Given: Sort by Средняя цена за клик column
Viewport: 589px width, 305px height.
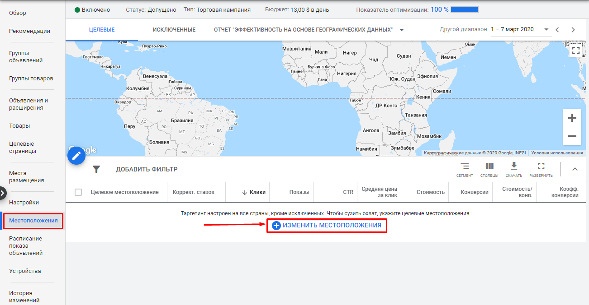Looking at the screenshot, I should [x=379, y=192].
